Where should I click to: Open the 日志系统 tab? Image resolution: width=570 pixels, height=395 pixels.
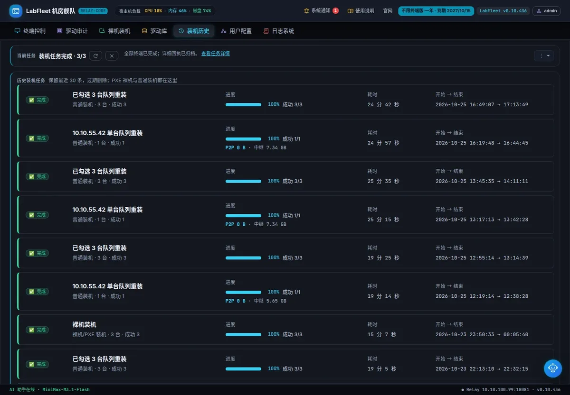click(x=278, y=31)
